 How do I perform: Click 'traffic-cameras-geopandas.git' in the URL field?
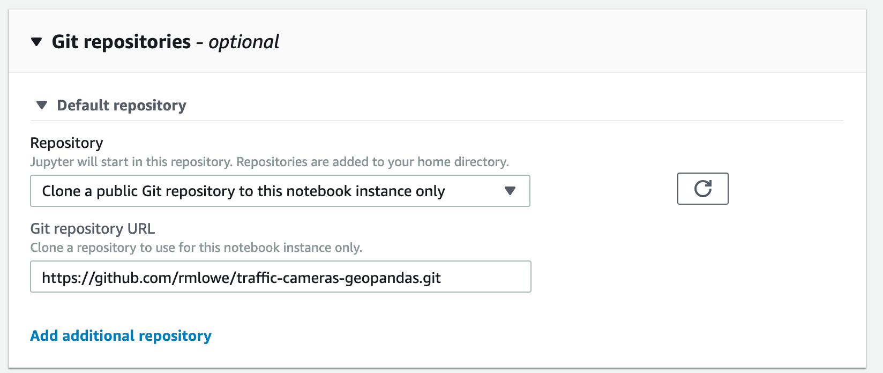(x=339, y=278)
